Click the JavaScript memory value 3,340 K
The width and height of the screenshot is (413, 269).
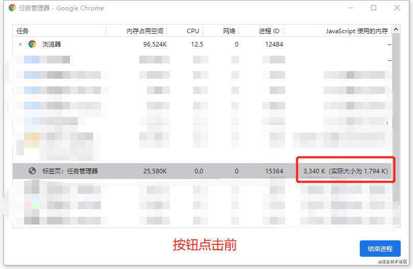click(314, 171)
